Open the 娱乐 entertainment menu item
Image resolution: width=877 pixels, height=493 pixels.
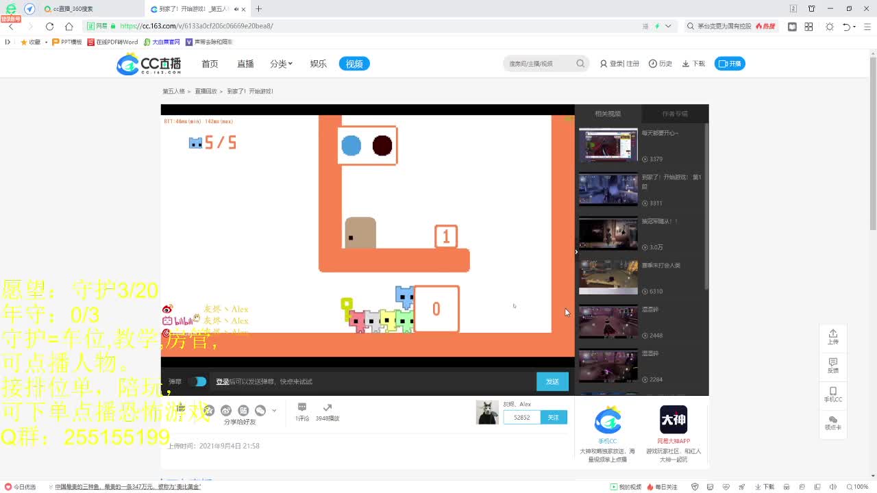click(318, 64)
